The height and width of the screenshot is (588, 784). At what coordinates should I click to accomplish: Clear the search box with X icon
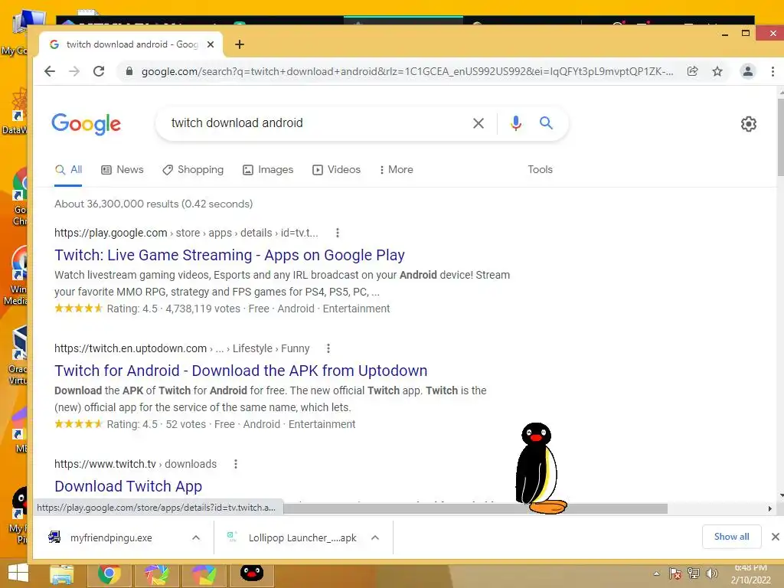click(479, 123)
